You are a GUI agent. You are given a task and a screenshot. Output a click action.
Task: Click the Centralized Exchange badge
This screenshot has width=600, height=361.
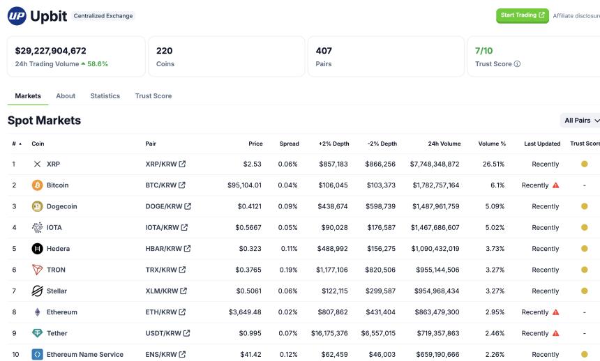coord(103,16)
